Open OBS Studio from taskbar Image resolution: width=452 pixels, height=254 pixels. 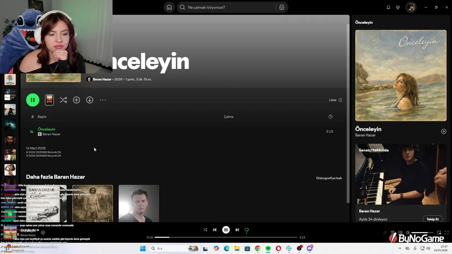299,248
